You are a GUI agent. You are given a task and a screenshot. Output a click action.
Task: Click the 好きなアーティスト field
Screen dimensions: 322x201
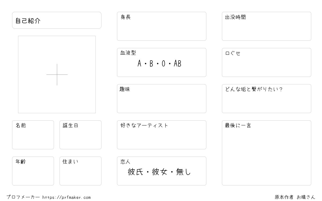[162, 135]
